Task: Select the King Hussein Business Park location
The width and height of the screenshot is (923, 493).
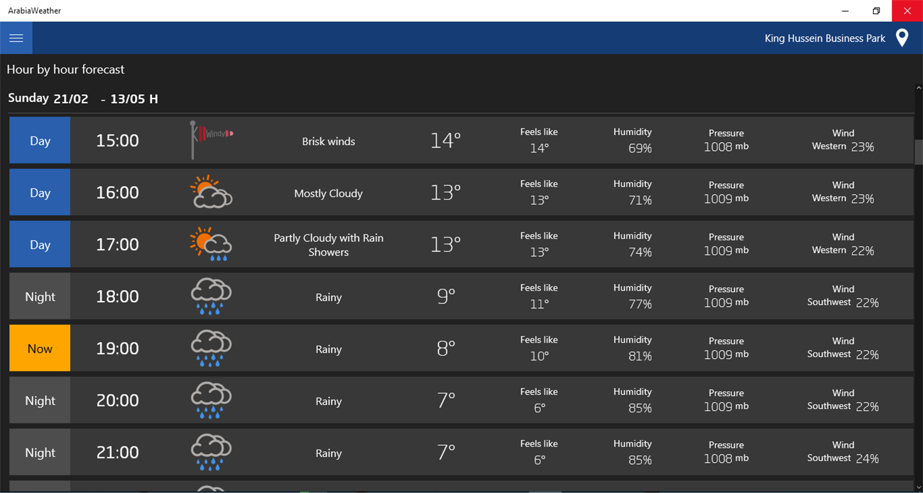Action: click(x=824, y=38)
